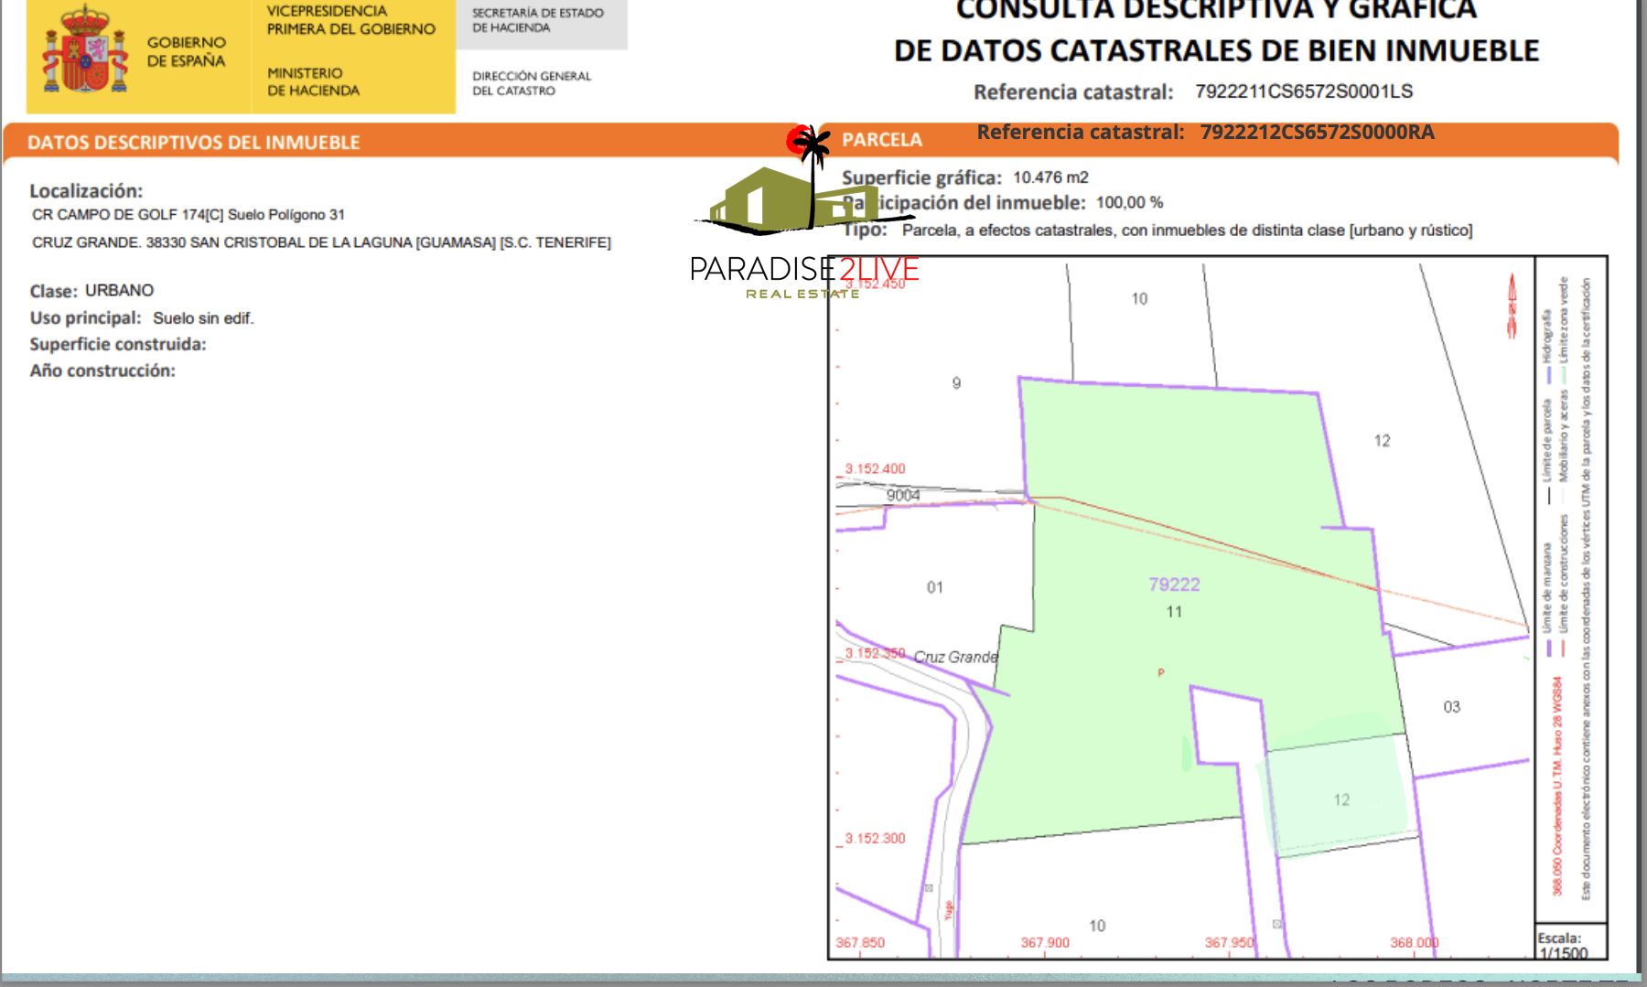Select cadastral reference 7922212CS6572S0000RA
1647x987 pixels.
coord(1317,132)
